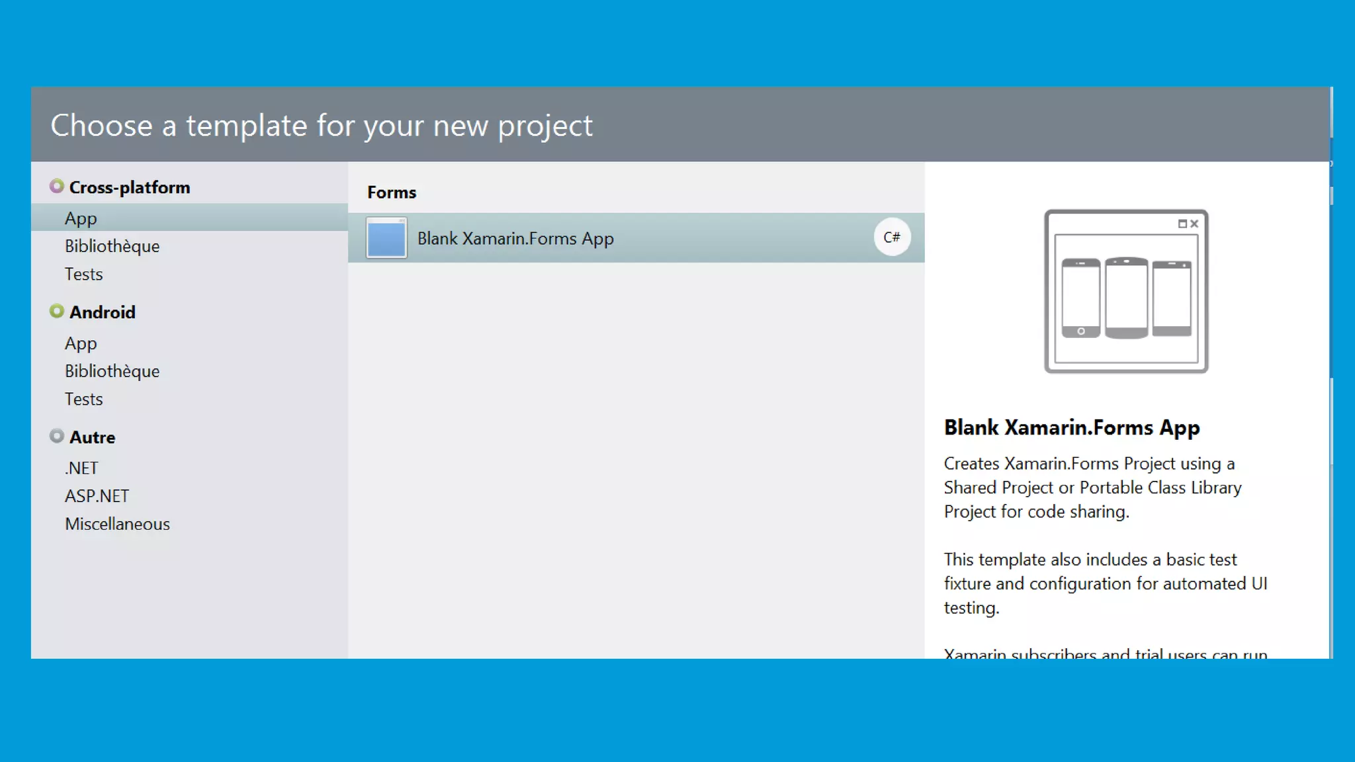Choose .NET under Autre
The height and width of the screenshot is (762, 1355).
(81, 468)
